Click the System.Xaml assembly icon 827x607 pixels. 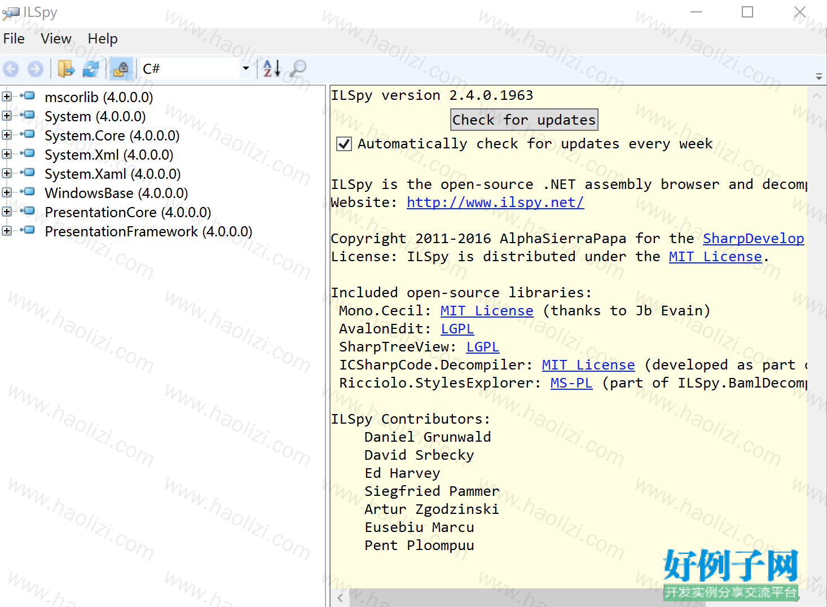(28, 173)
